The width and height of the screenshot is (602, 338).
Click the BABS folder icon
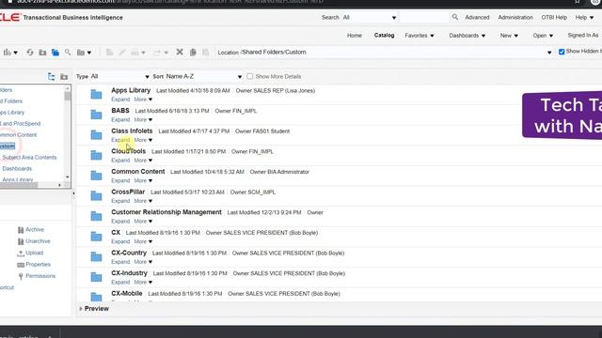point(96,115)
